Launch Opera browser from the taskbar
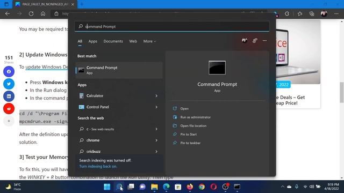Viewport: 344px width, 193px height. 214,187
